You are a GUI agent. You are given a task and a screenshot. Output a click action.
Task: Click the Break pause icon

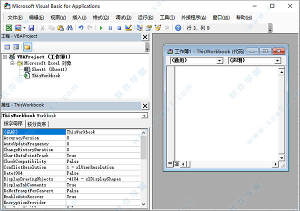(x=110, y=28)
